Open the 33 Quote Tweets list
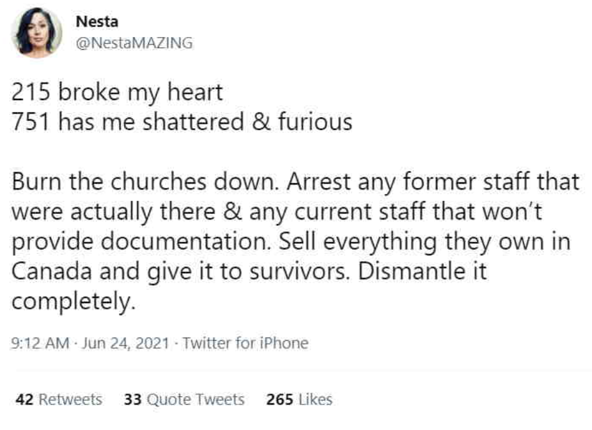The image size is (592, 430). coord(184,399)
